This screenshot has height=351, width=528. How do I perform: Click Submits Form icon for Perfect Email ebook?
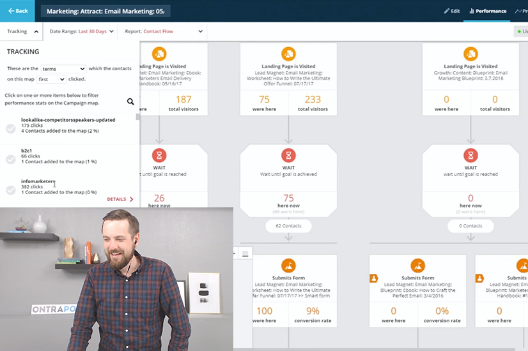click(418, 265)
